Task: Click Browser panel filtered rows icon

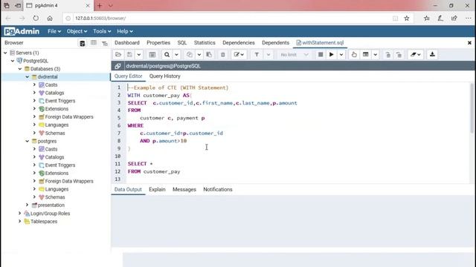Action: [x=105, y=43]
